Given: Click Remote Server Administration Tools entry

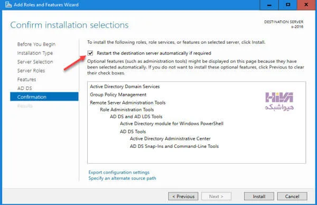Looking at the screenshot, I should click(x=127, y=102).
